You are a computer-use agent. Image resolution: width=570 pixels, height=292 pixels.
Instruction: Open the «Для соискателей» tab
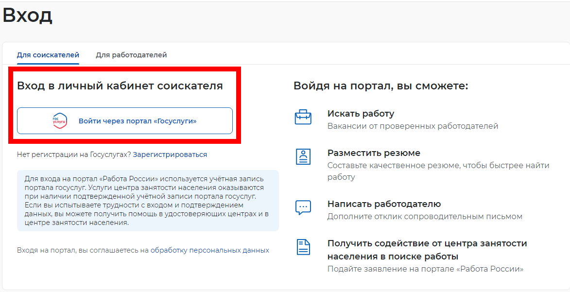tap(48, 54)
